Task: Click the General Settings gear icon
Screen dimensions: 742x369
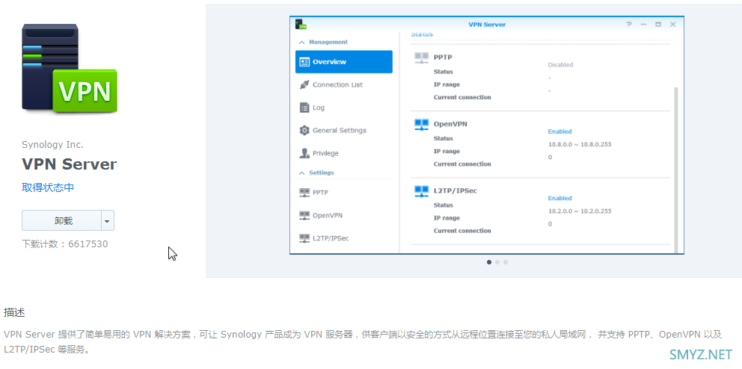Action: tap(304, 131)
